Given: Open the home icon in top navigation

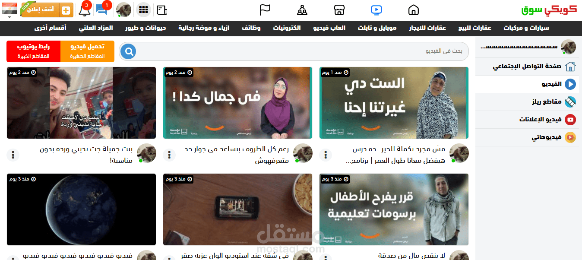Looking at the screenshot, I should [x=414, y=10].
